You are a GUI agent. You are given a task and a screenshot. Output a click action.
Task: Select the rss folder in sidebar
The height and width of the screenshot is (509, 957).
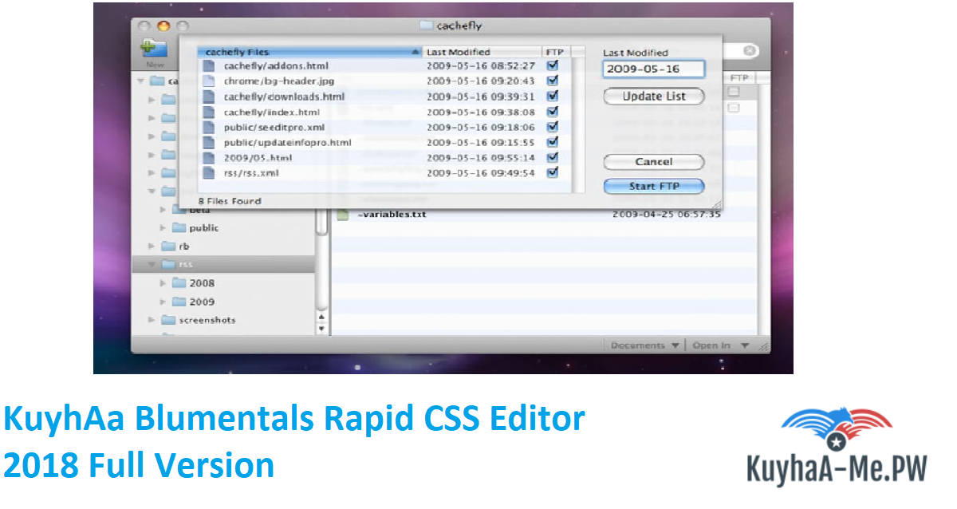click(224, 265)
